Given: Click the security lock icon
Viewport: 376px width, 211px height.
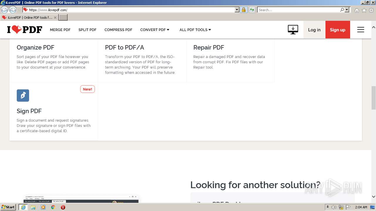Looking at the screenshot, I should (x=244, y=10).
